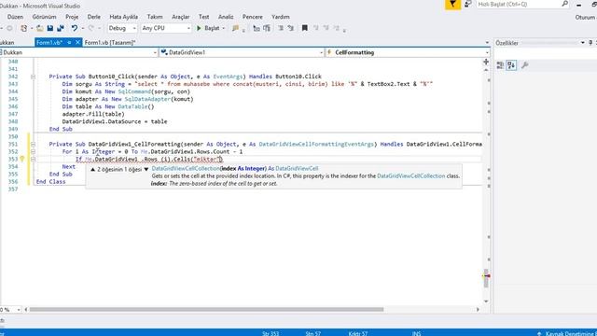
Task: Click the lightbulb quick-action icon on line 353
Action: pyautogui.click(x=21, y=159)
